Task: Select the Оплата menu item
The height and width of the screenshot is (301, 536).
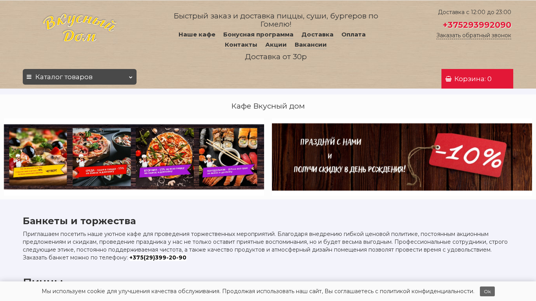Action: (x=354, y=34)
